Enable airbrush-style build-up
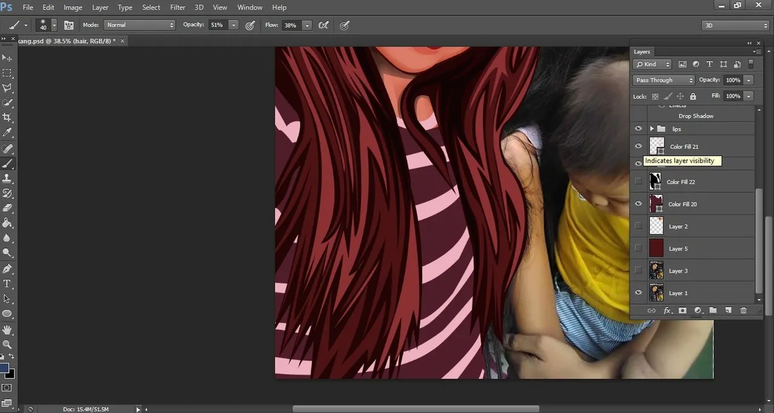Screen dimensions: 774x413 [324, 25]
